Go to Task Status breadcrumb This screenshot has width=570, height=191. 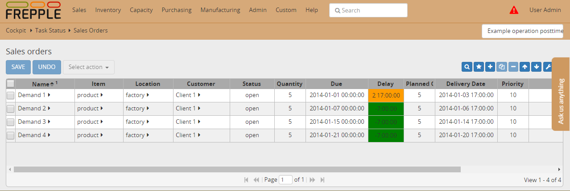[50, 31]
